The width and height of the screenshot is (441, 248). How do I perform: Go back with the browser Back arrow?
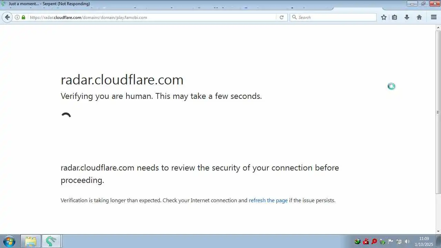pyautogui.click(x=7, y=17)
